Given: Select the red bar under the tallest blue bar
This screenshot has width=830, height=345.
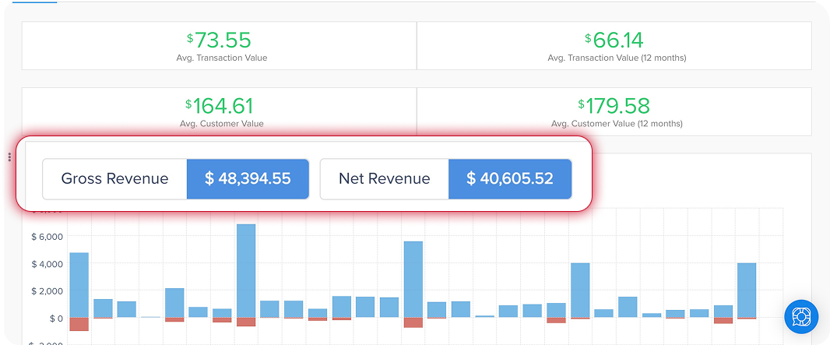Looking at the screenshot, I should click(246, 322).
